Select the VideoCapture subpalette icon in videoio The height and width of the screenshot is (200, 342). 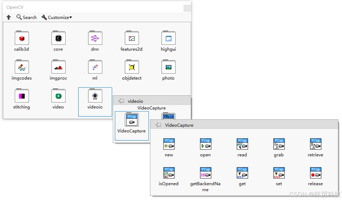tap(132, 120)
